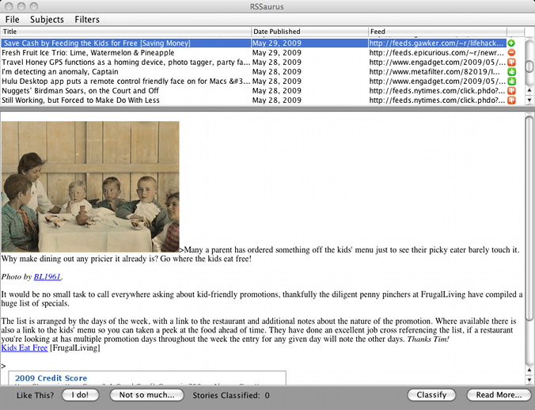Open the Kids Eat Free link
The width and height of the screenshot is (535, 410).
point(25,348)
